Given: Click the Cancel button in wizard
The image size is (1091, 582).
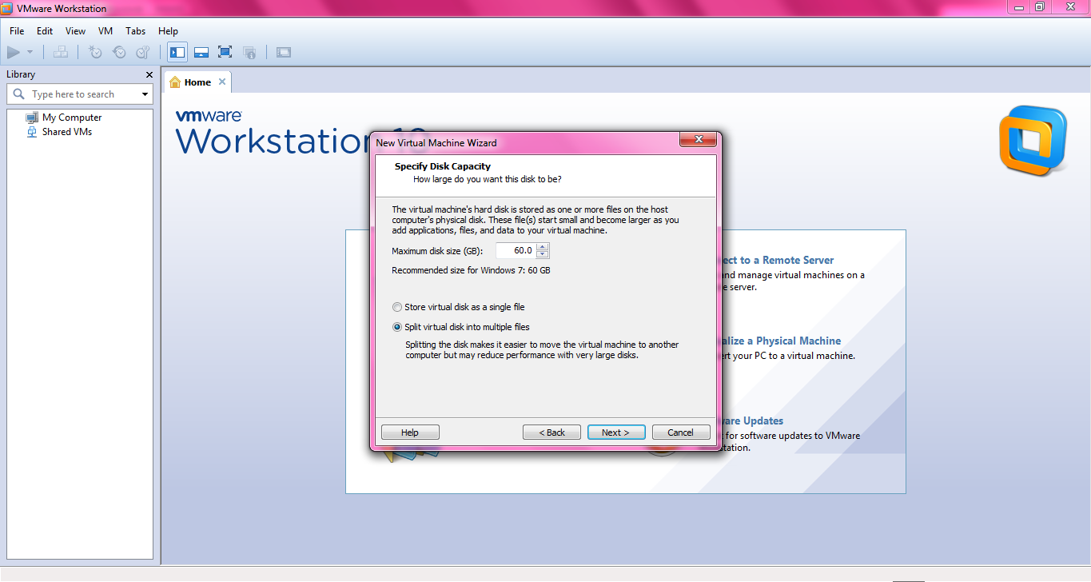Looking at the screenshot, I should click(681, 433).
